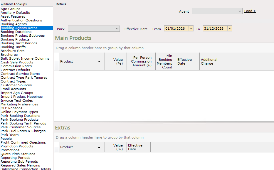Select Booking Agents in lookups list
Screen dimensions: 274x170
click(14, 24)
